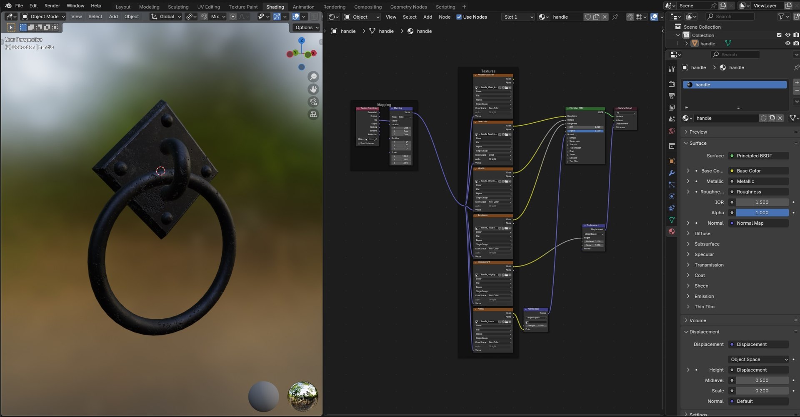The height and width of the screenshot is (417, 800).
Task: Open the Render menu
Action: tap(52, 6)
